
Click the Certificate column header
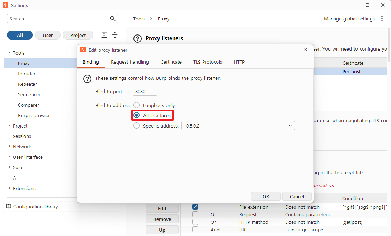[364, 63]
